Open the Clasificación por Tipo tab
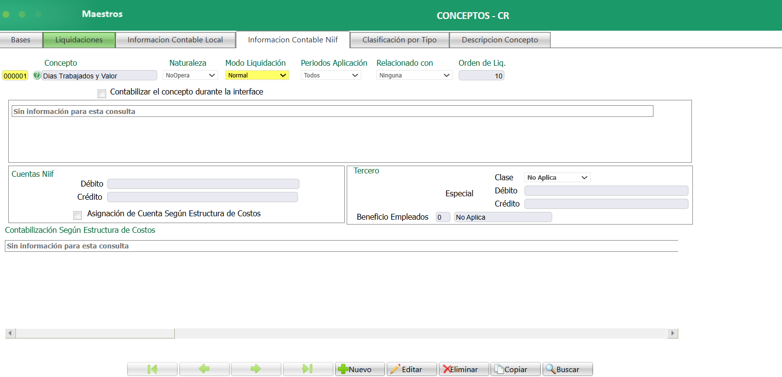Viewport: 782px width, 377px height. click(x=399, y=40)
